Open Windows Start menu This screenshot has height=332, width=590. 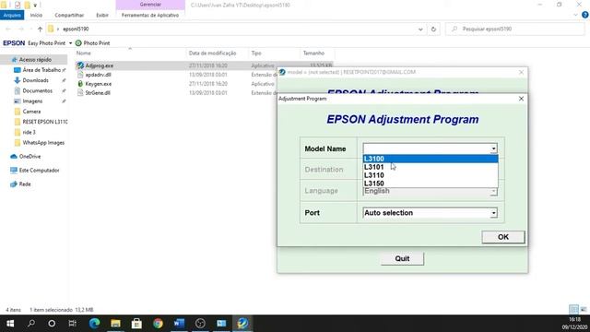pyautogui.click(x=10, y=324)
